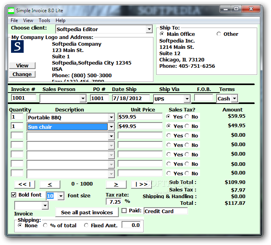Click the third row quantity field
The height and width of the screenshot is (245, 271).
coord(17,135)
